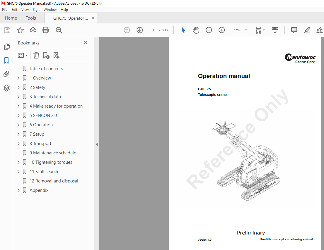Expand the 2 Safety bookmark
This screenshot has width=324, height=250.
coord(18,87)
